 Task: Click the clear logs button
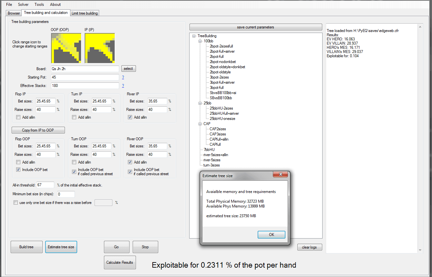(309, 247)
